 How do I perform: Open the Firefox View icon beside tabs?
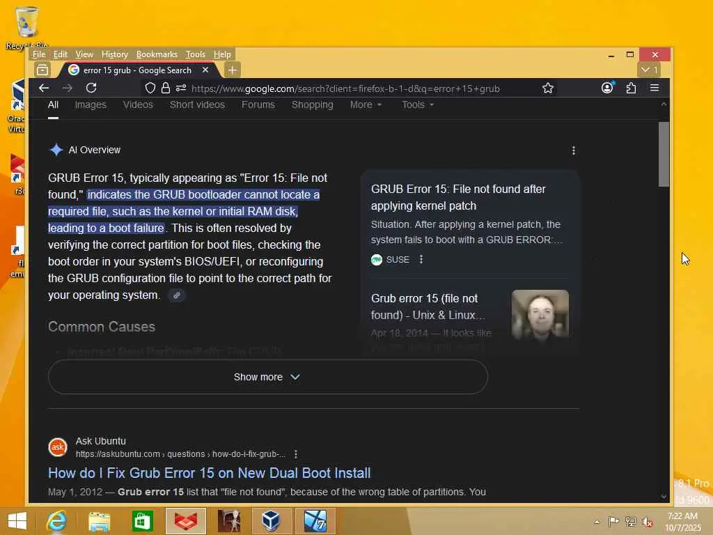click(42, 70)
